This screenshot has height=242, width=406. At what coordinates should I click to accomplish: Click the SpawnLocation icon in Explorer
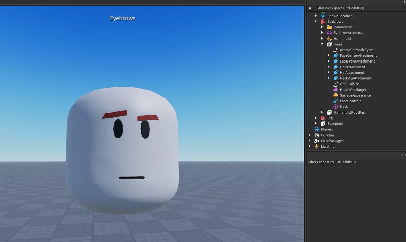tap(323, 16)
